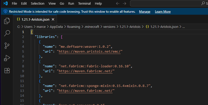Click the command center search box

169,3
